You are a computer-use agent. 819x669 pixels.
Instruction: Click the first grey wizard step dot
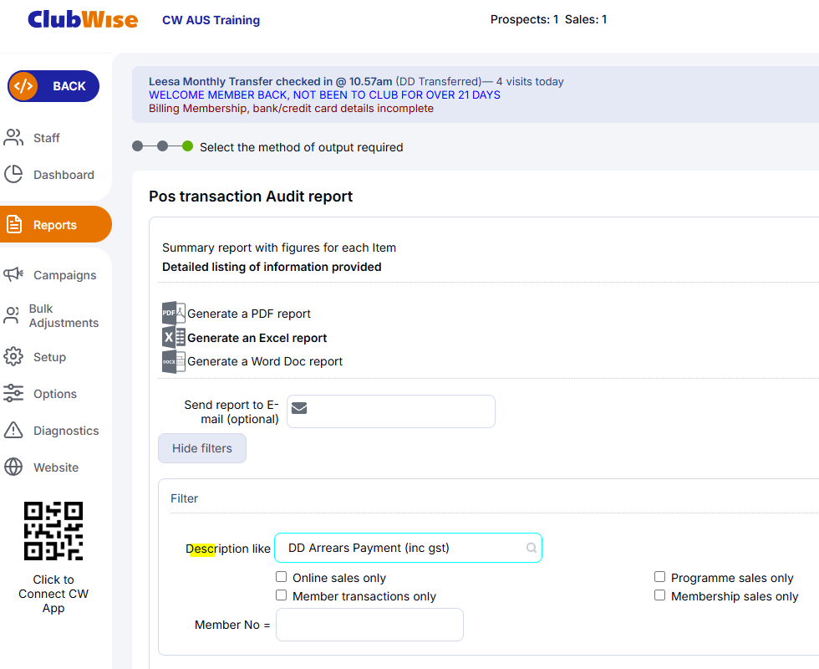click(x=137, y=146)
